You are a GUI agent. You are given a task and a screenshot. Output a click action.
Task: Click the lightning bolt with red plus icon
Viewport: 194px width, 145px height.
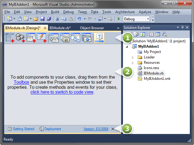42,38
